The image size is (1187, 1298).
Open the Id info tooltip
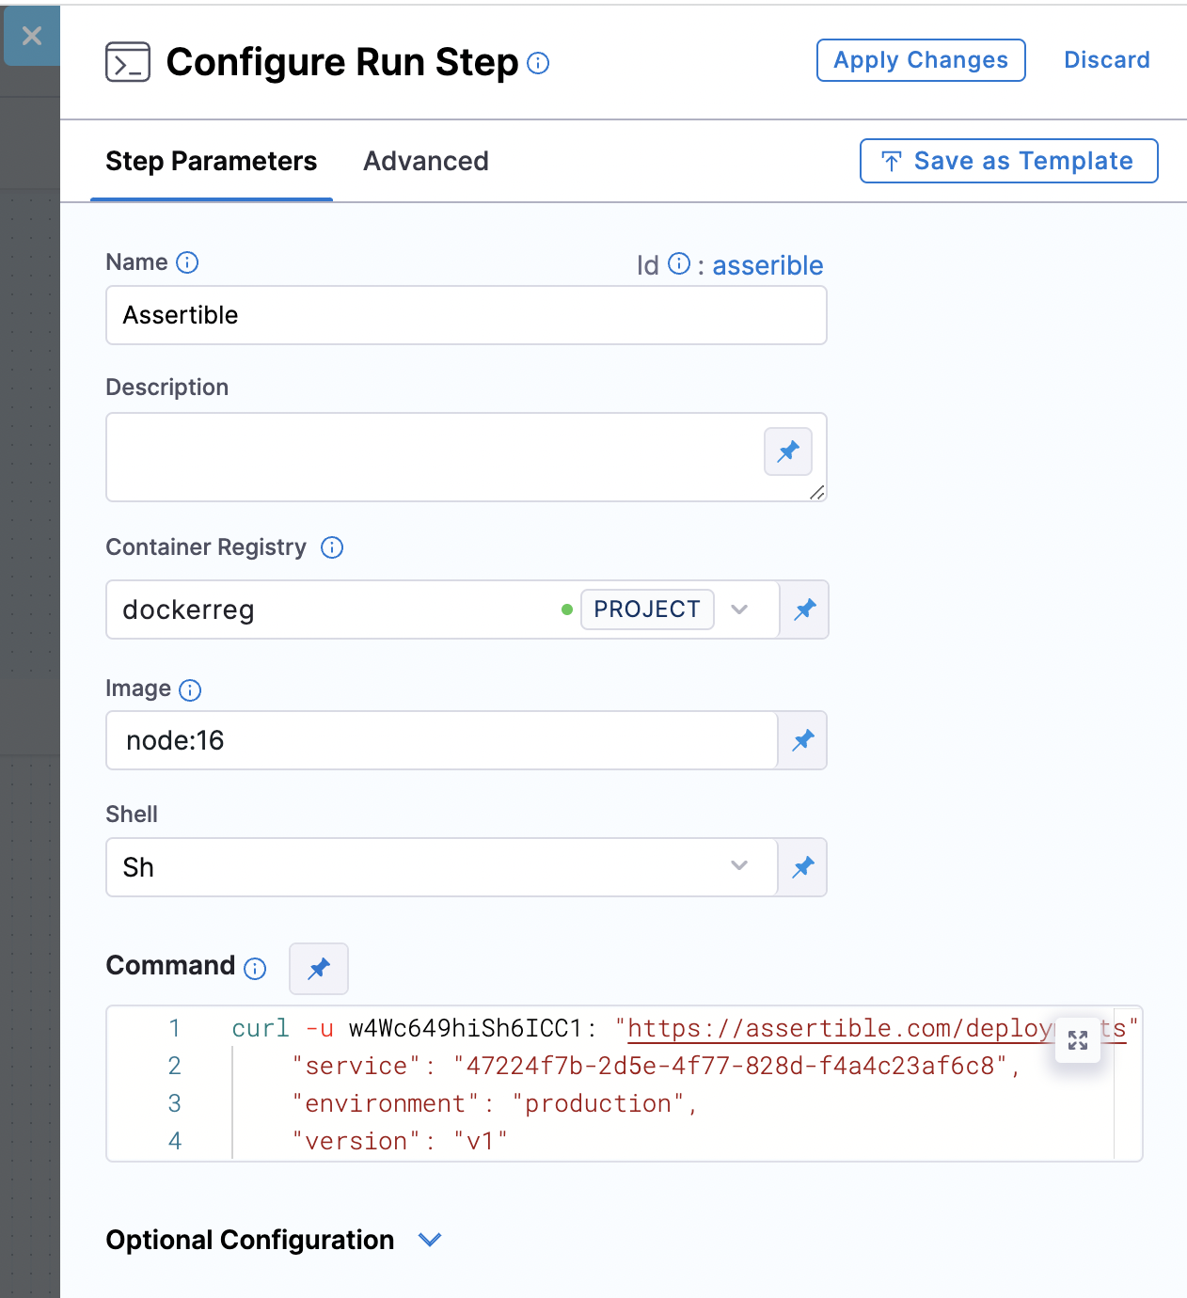[x=678, y=264]
